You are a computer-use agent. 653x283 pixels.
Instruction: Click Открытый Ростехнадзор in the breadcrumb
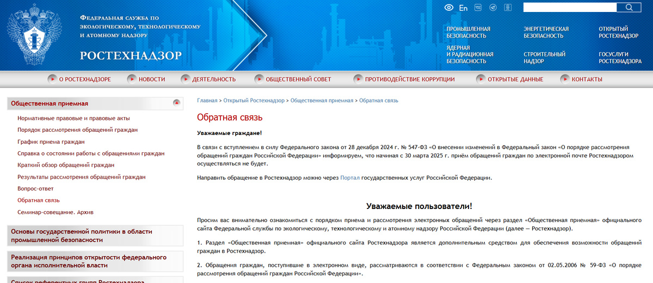point(254,101)
